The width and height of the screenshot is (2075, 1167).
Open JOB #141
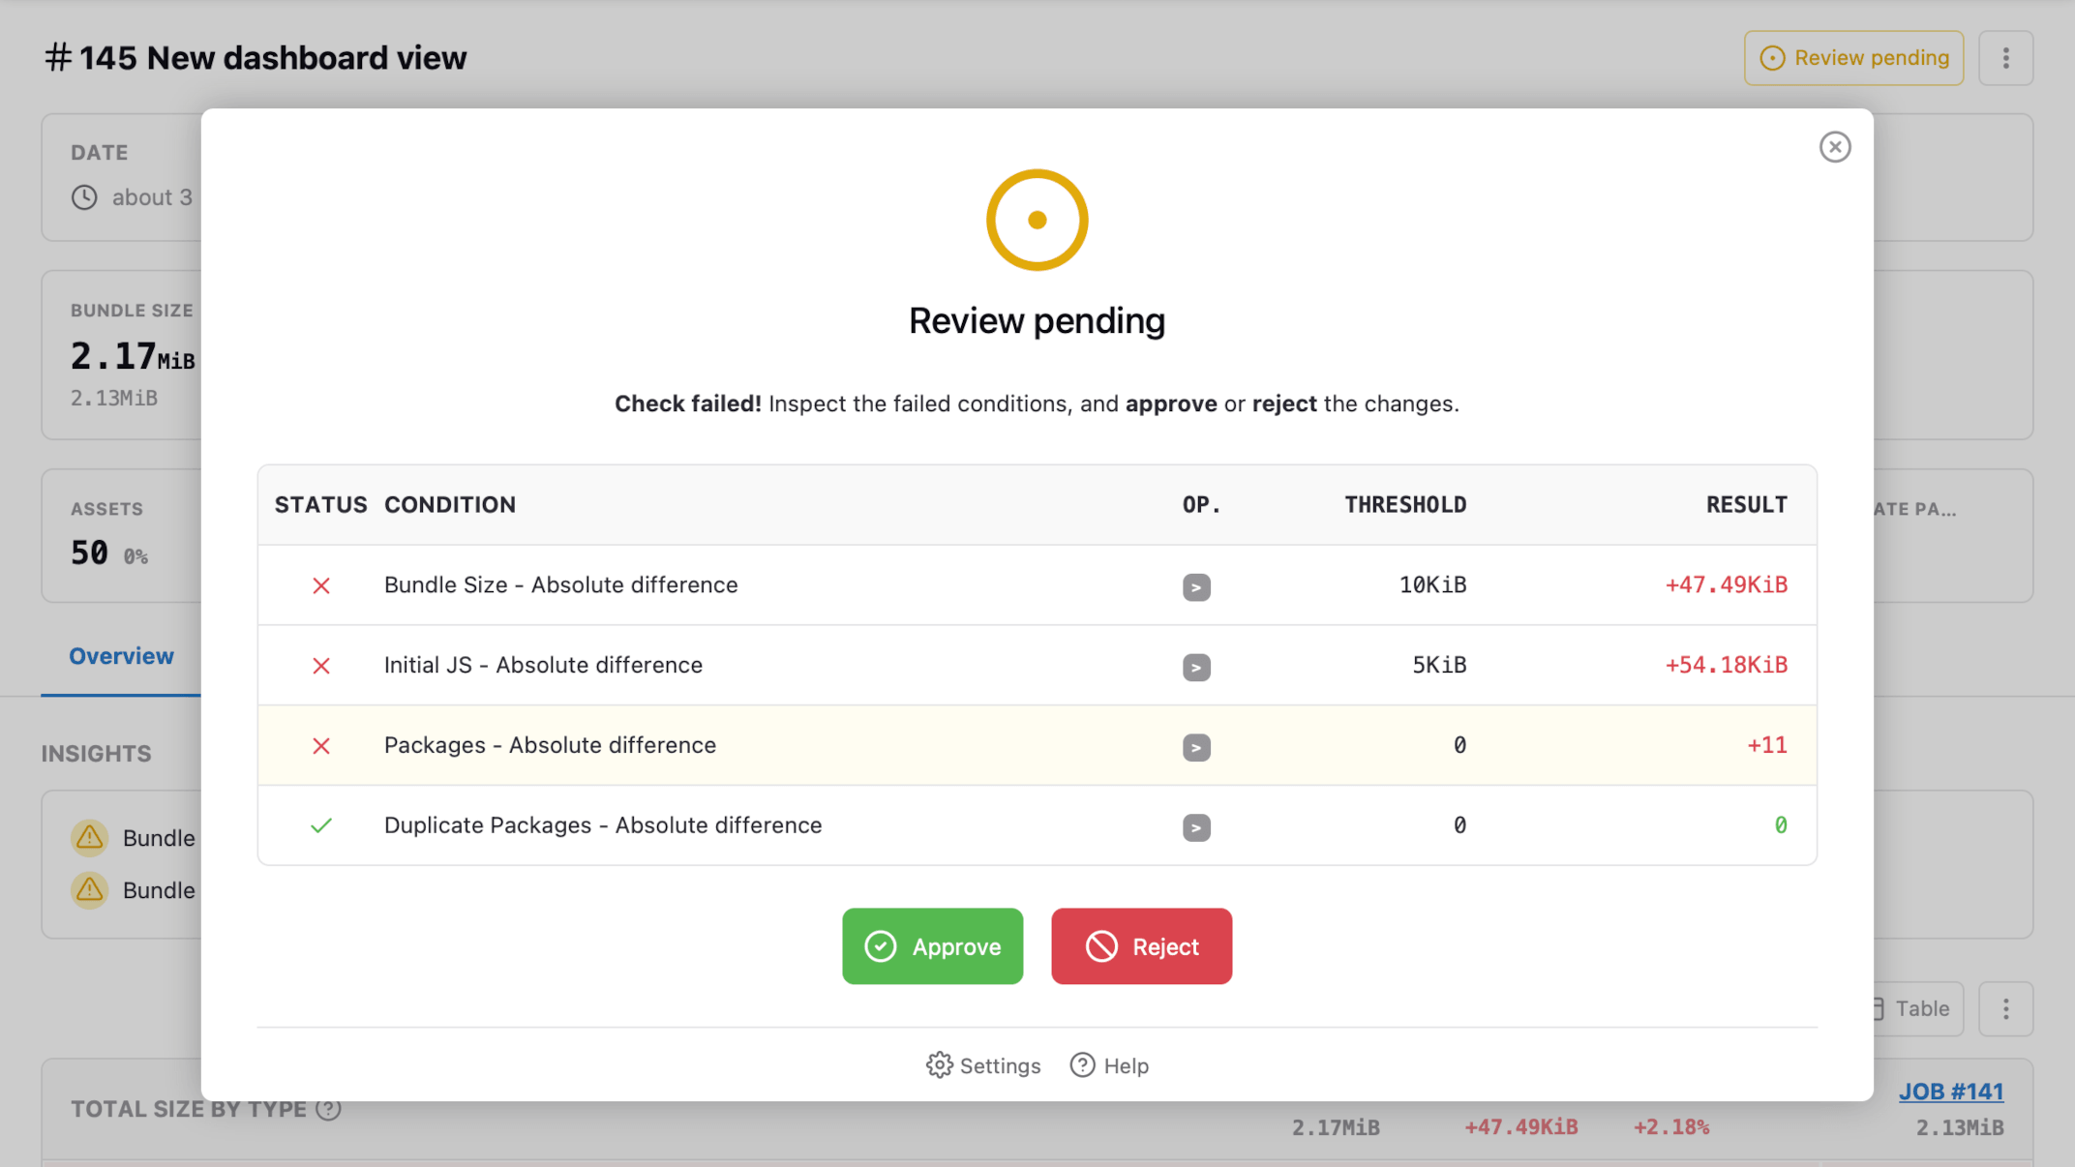tap(1952, 1091)
